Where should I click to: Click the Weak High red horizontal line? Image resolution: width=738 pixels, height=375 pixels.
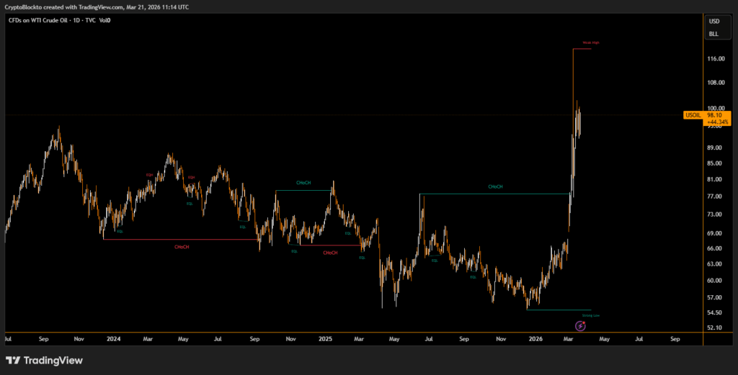point(582,48)
